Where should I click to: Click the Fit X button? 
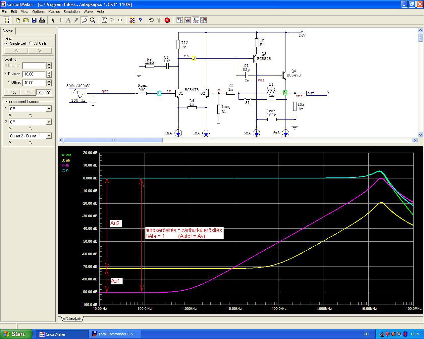12,92
